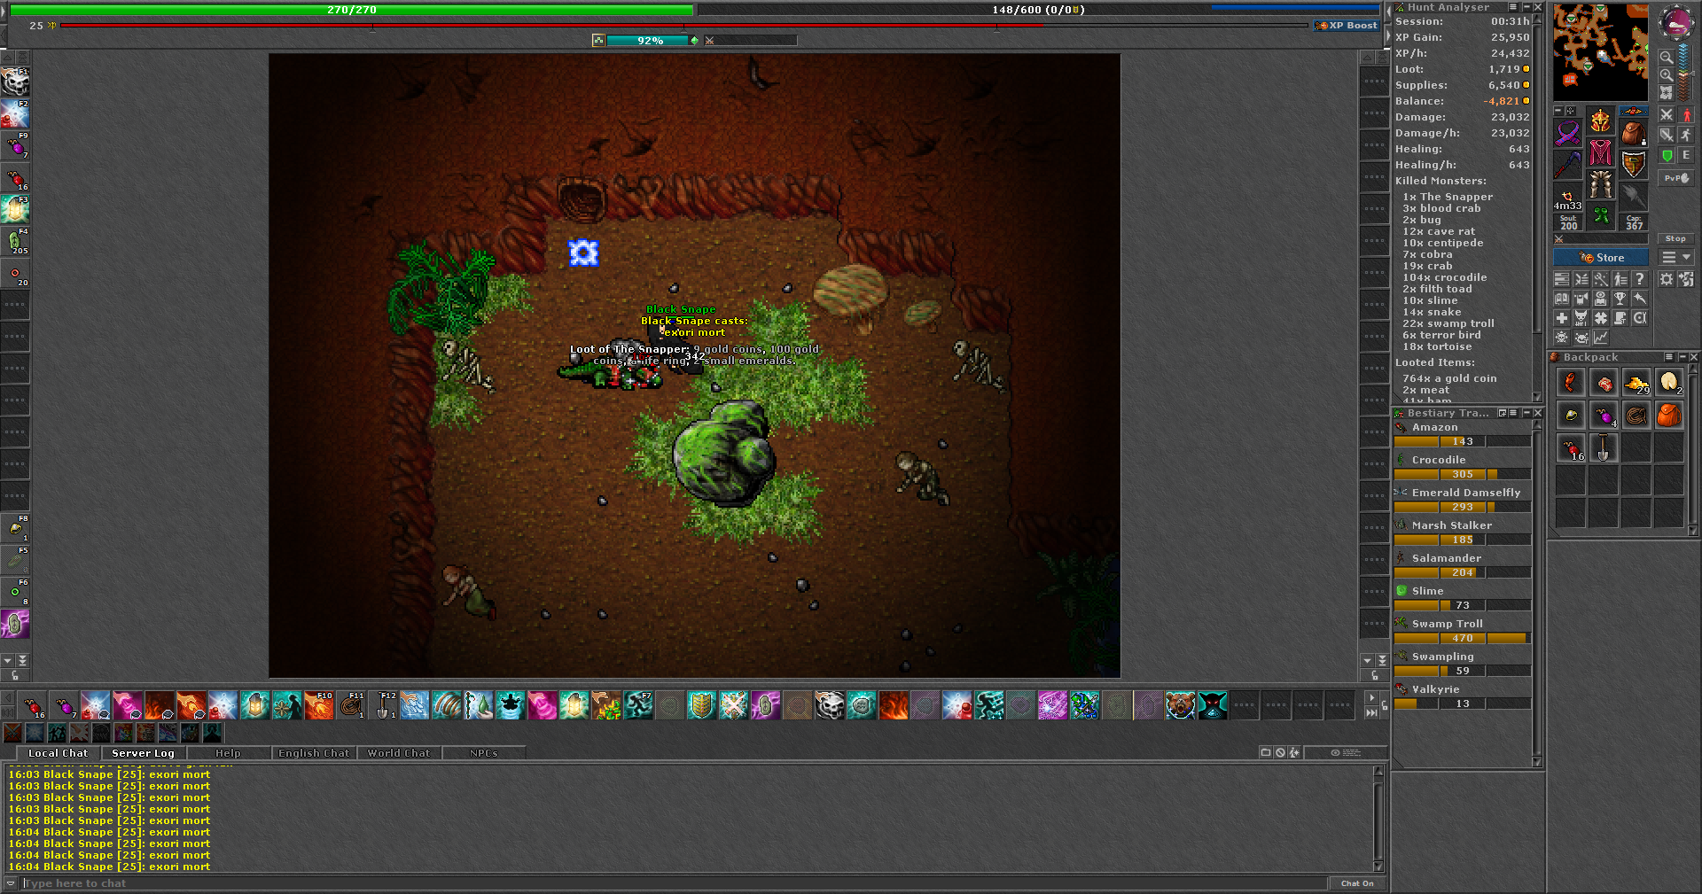Screen dimensions: 1702x894
Task: Click the F1 skull hotkey in left bar
Action: coord(15,82)
